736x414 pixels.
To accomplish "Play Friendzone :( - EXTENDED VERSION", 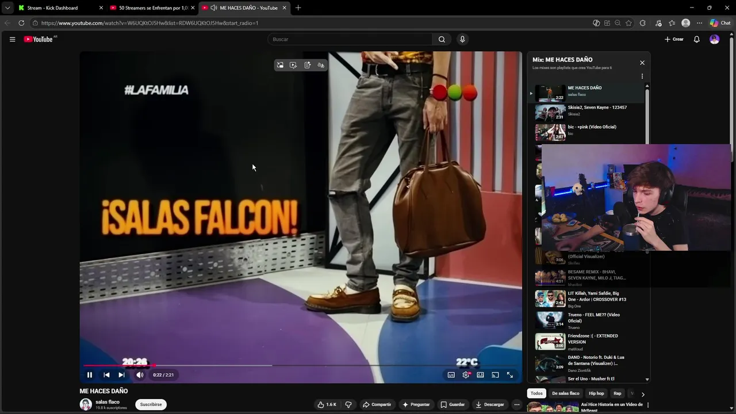I will pos(586,341).
